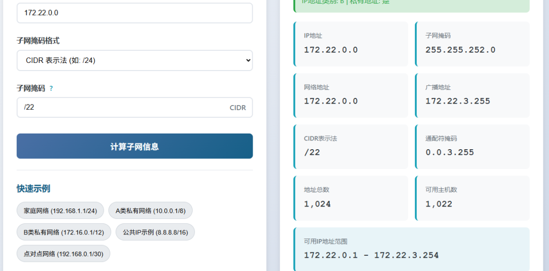Image resolution: width=549 pixels, height=271 pixels.
Task: Click the usable hosts value 1,022
Action: point(439,204)
